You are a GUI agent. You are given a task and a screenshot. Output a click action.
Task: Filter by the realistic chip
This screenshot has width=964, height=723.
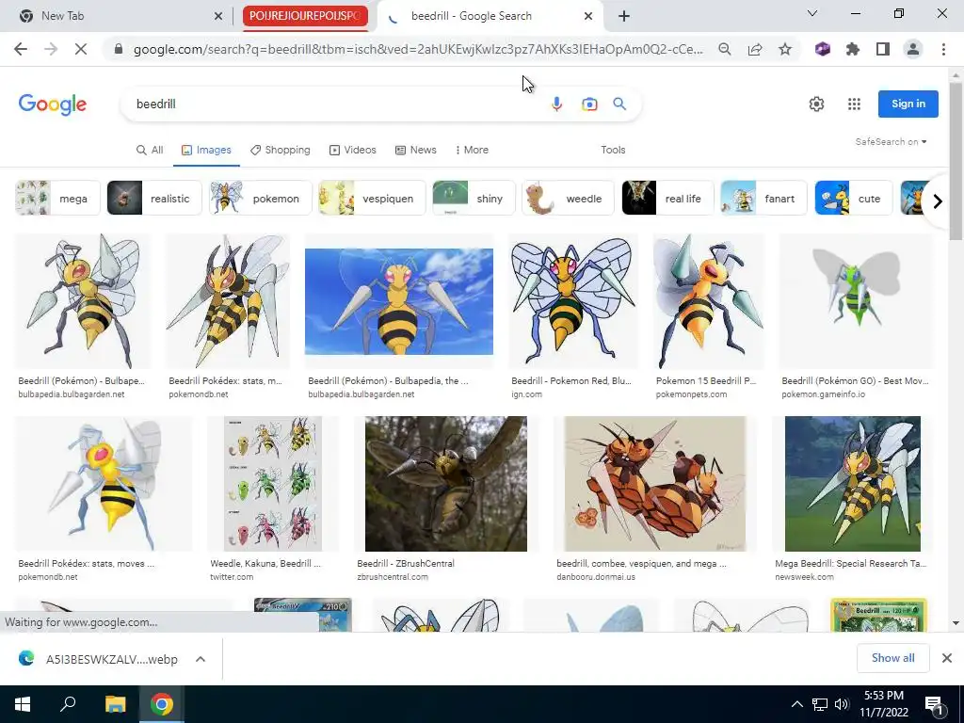pos(154,198)
